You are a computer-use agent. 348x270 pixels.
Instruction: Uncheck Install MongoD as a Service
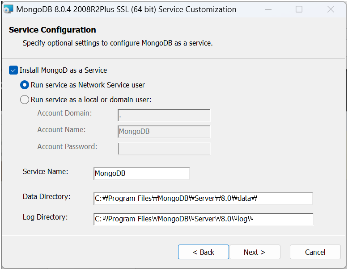pyautogui.click(x=13, y=70)
